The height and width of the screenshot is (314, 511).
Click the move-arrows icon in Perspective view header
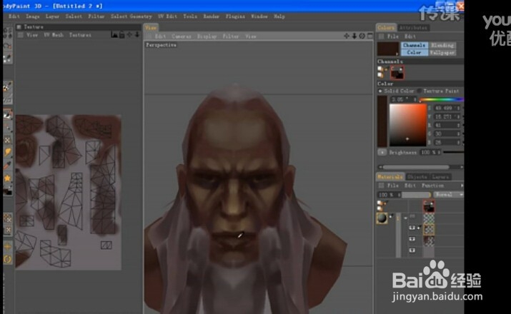pyautogui.click(x=347, y=36)
